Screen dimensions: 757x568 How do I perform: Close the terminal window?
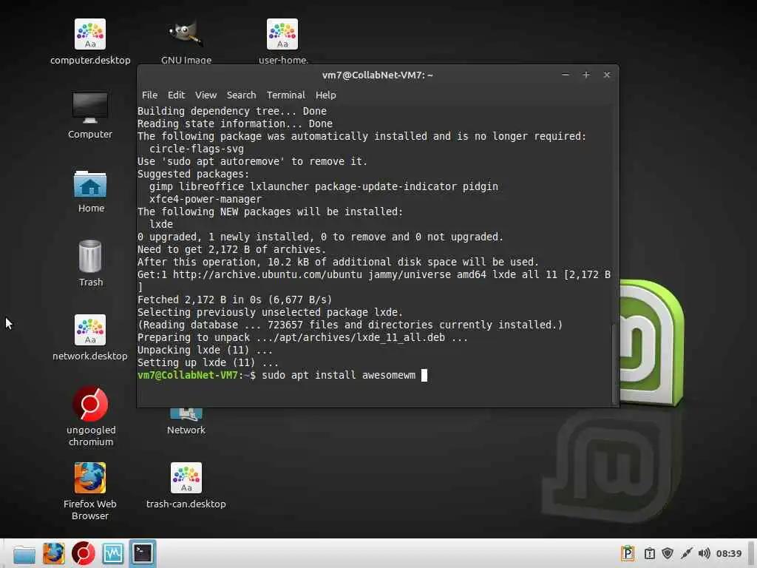tap(607, 75)
